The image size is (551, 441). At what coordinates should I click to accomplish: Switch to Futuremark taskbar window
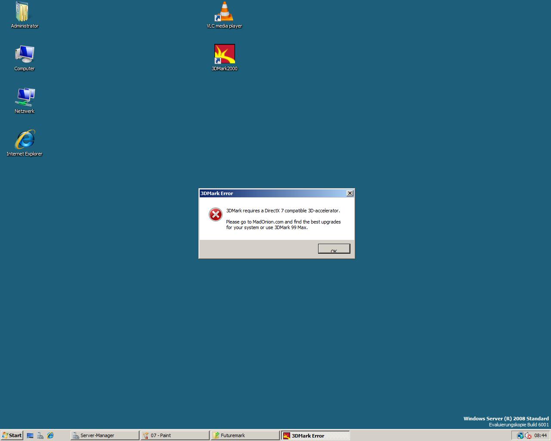click(x=245, y=435)
